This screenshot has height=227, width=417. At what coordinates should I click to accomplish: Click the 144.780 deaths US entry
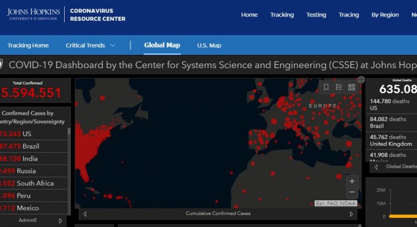[391, 104]
